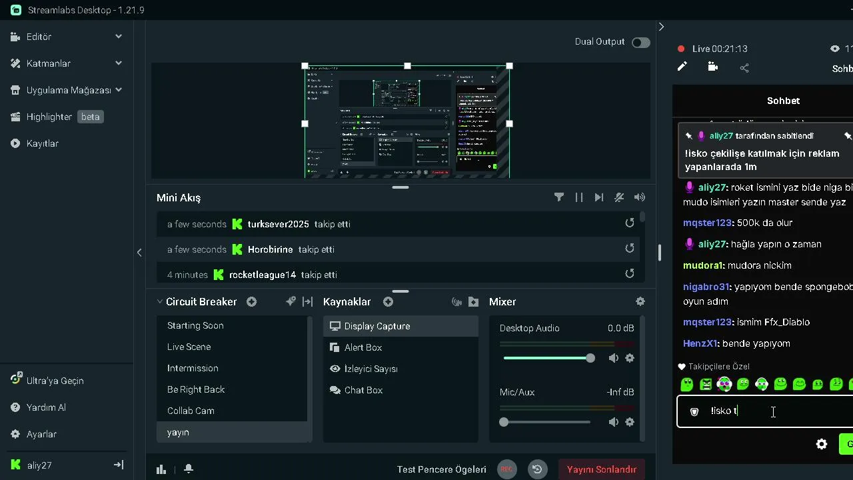Expand the chat panel arrow at top
The image size is (853, 480).
(661, 27)
